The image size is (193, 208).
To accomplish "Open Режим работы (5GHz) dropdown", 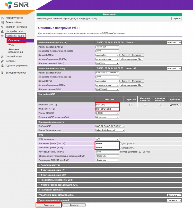I will coord(107,73).
